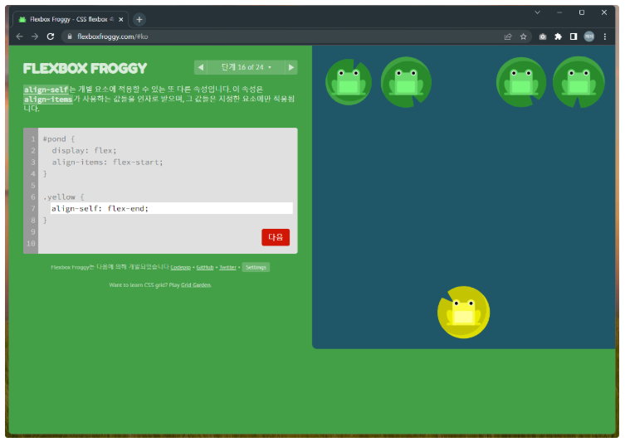Viewport: 625px width, 442px height.
Task: Select the Flexbox Froggy browser tab
Action: point(71,19)
